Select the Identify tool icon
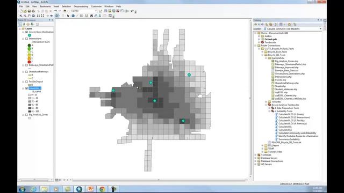Screen dimensions: 344x193 click(73, 16)
